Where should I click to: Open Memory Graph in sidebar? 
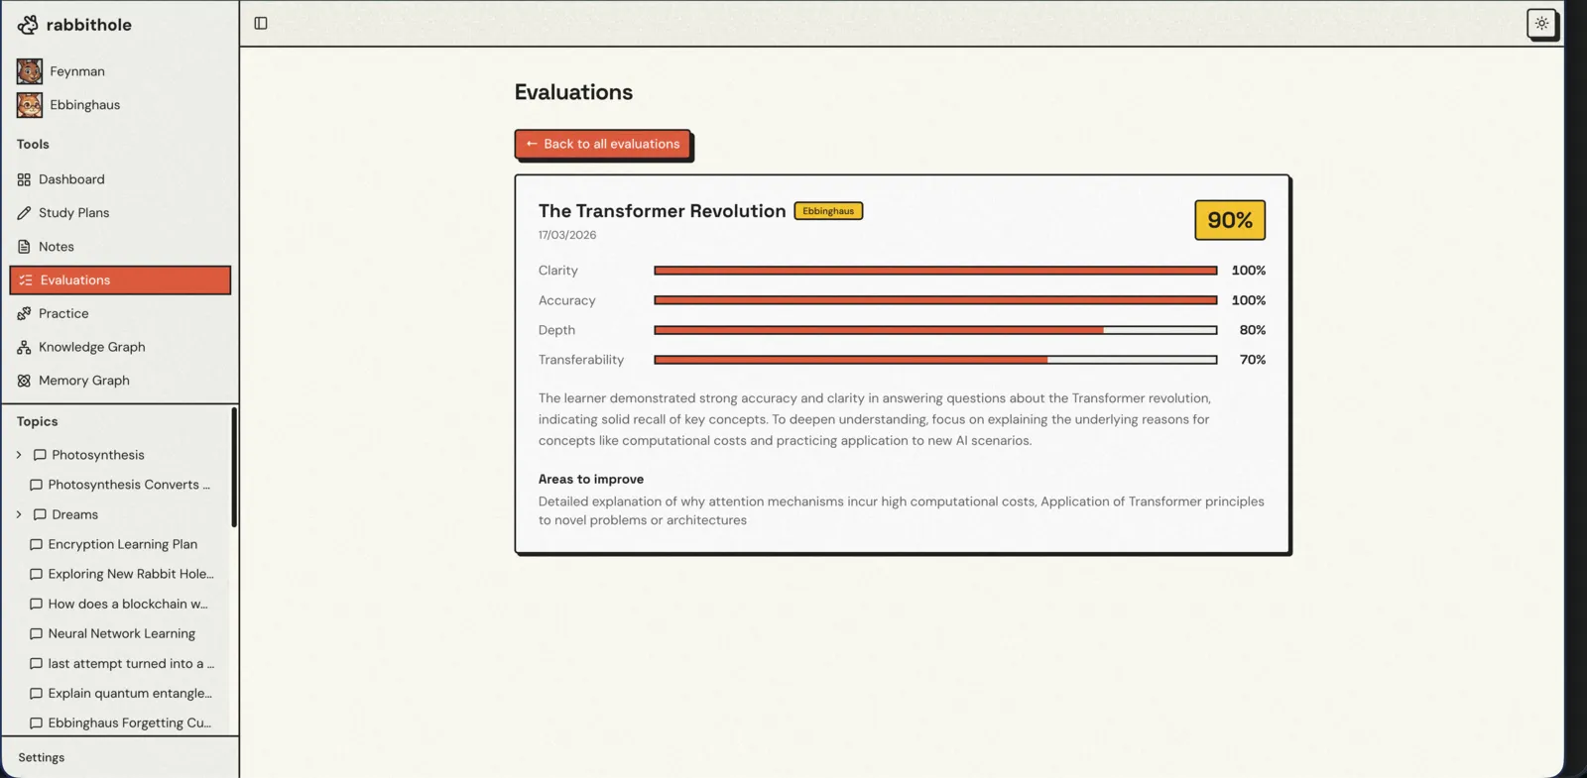(120, 381)
